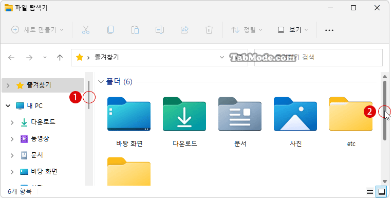Select 문서 in the navigation pane
The width and height of the screenshot is (392, 198).
tap(31, 155)
